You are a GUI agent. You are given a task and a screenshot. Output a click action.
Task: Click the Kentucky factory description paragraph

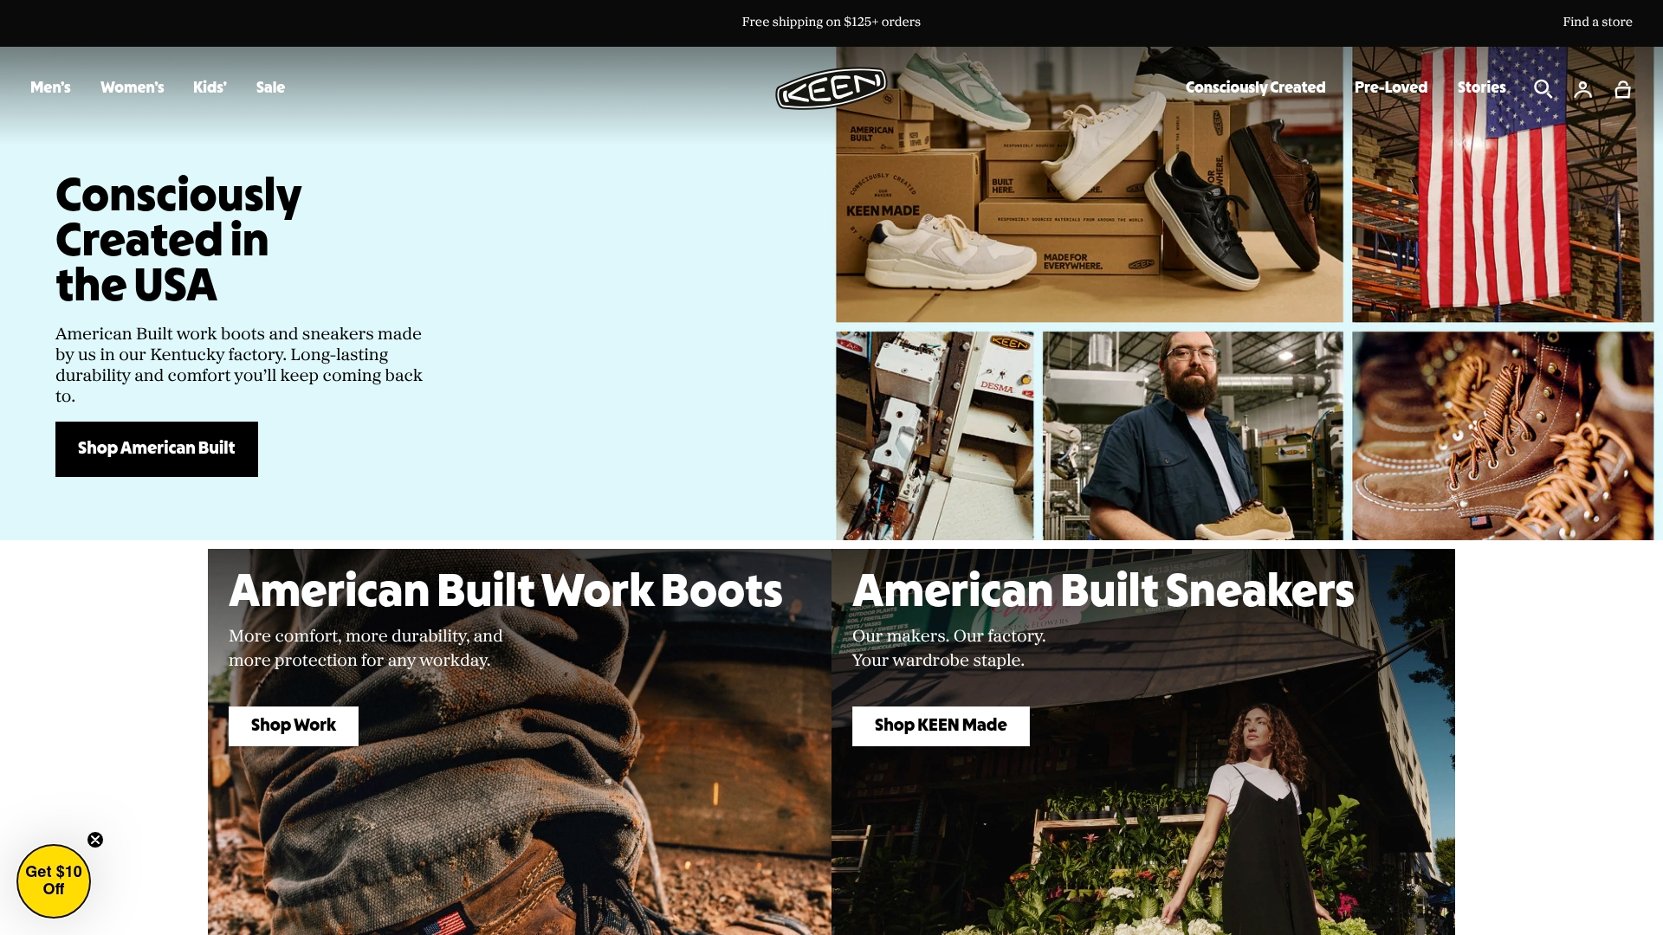(x=239, y=365)
